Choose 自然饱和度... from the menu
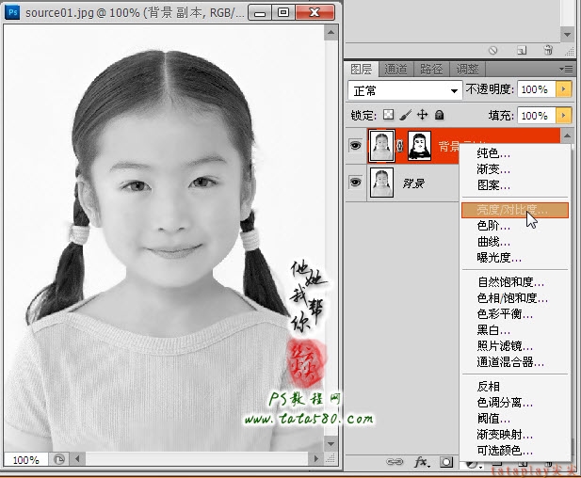This screenshot has height=478, width=581. (515, 282)
